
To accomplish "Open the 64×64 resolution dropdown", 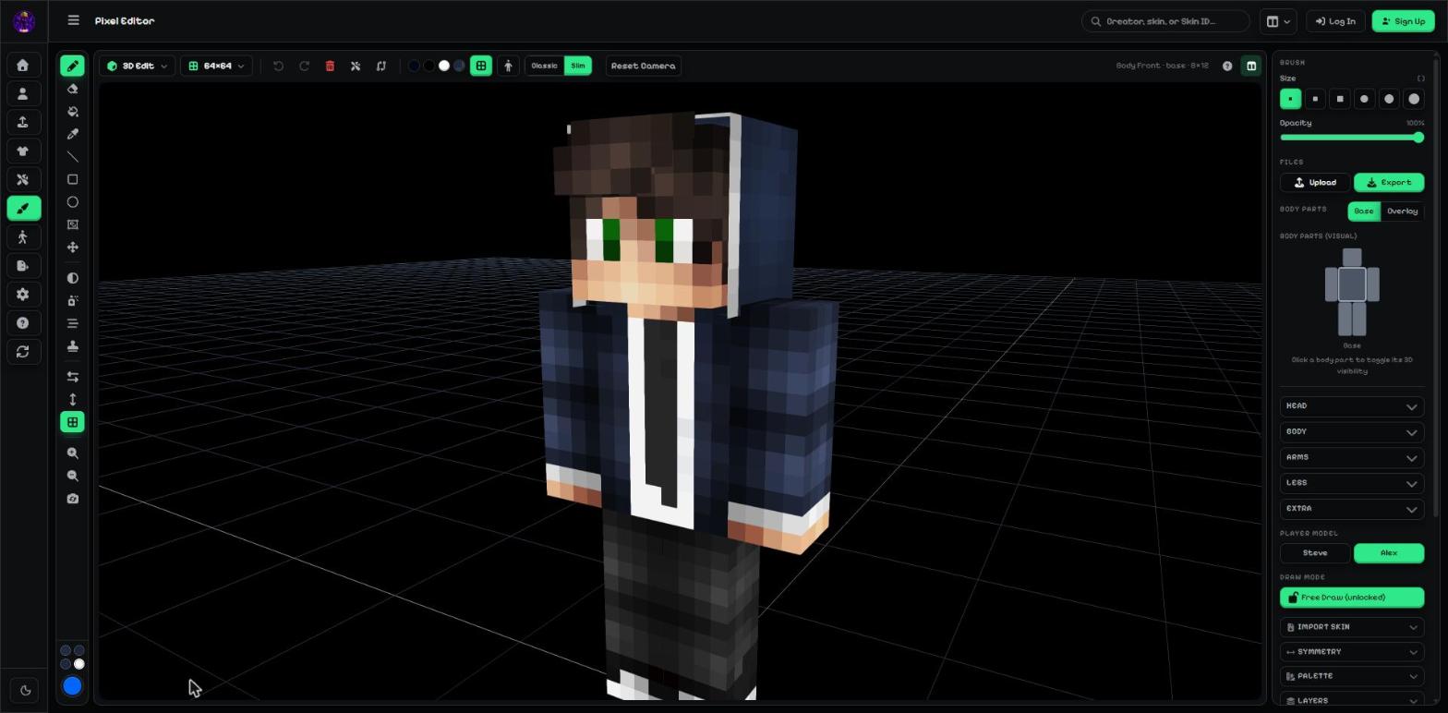I will pyautogui.click(x=217, y=66).
